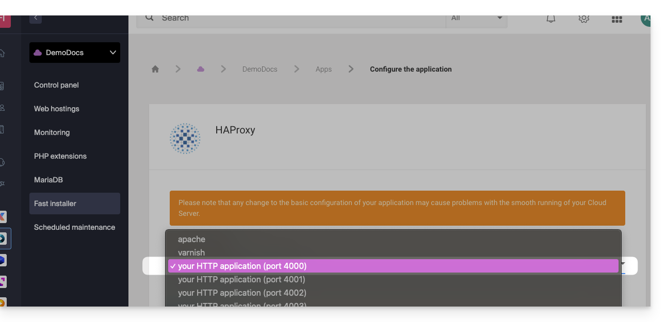This screenshot has height=322, width=666.
Task: Select 'apache' from the dropdown list
Action: click(191, 239)
